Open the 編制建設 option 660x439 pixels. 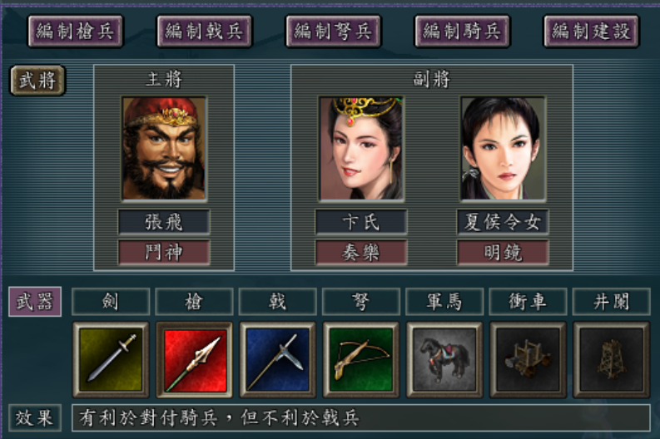[x=592, y=31]
